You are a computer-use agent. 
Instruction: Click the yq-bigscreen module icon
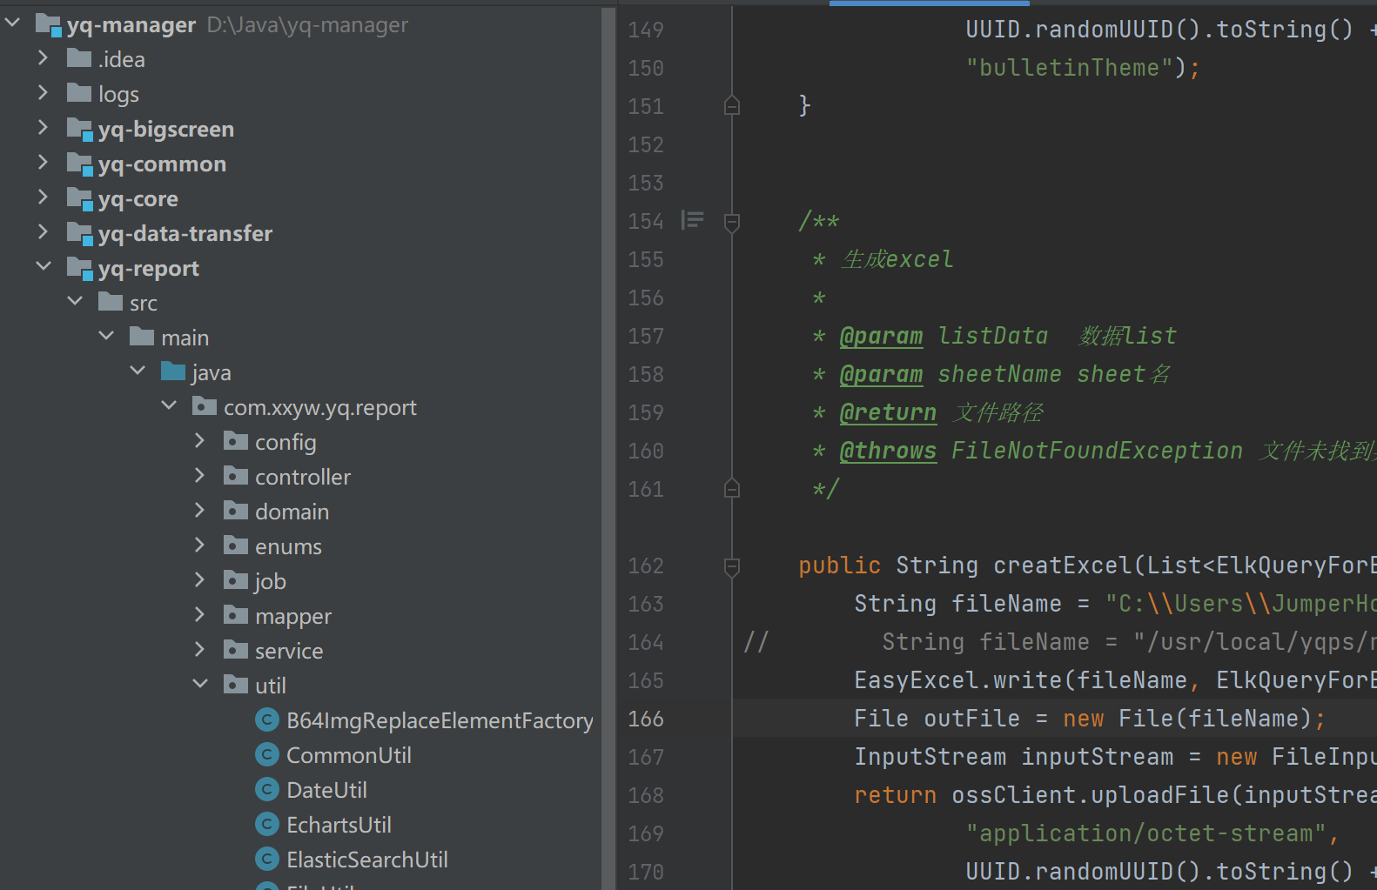point(80,130)
